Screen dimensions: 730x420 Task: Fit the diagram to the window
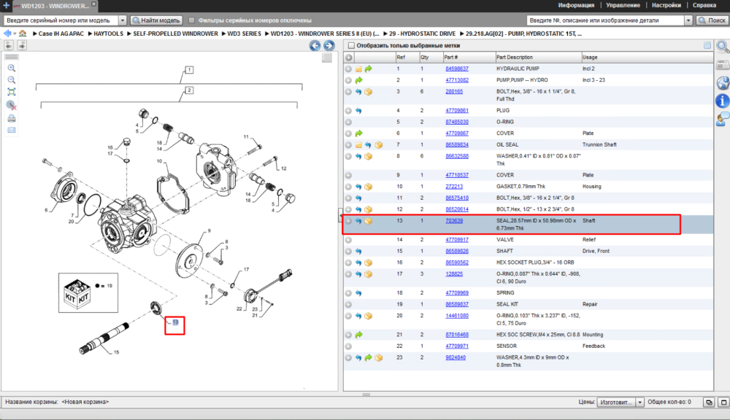pos(12,92)
